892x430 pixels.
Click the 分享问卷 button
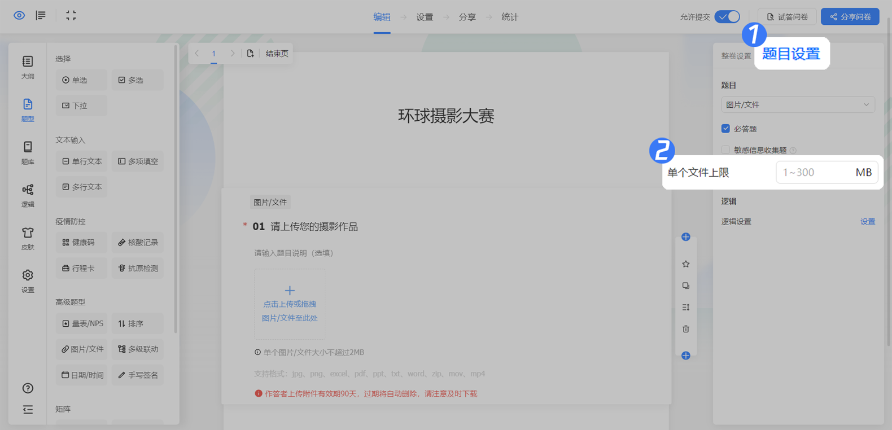pos(850,17)
